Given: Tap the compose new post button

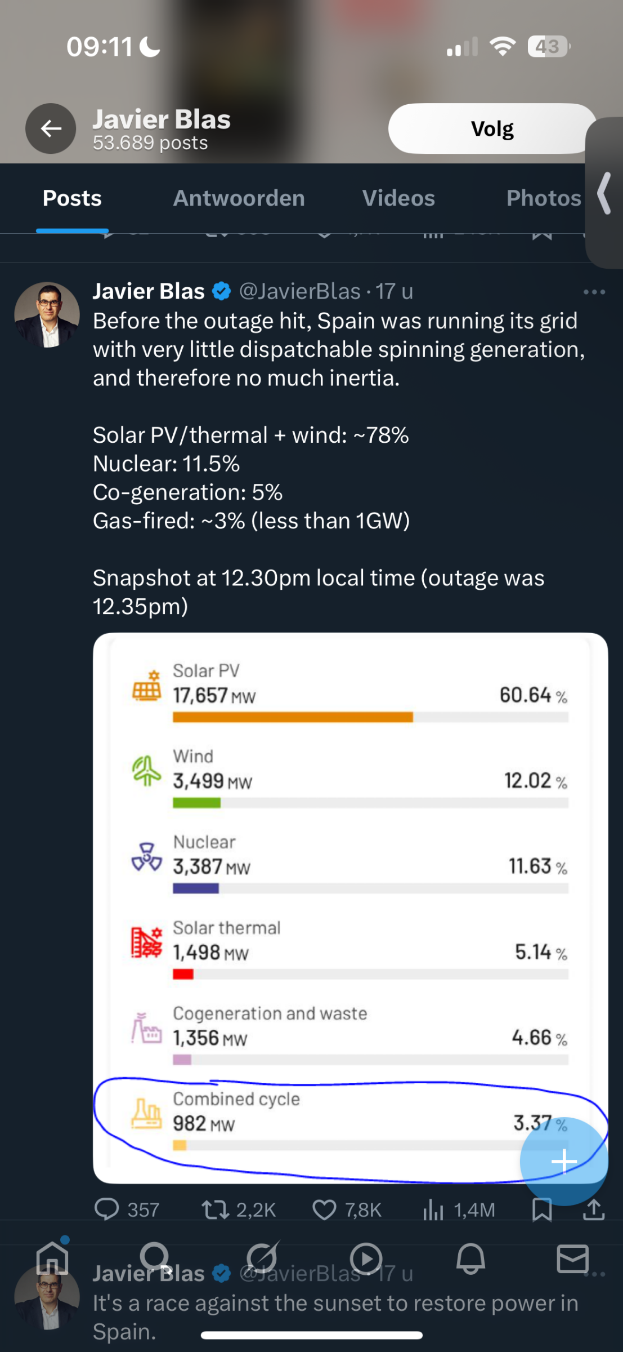Looking at the screenshot, I should (564, 1161).
